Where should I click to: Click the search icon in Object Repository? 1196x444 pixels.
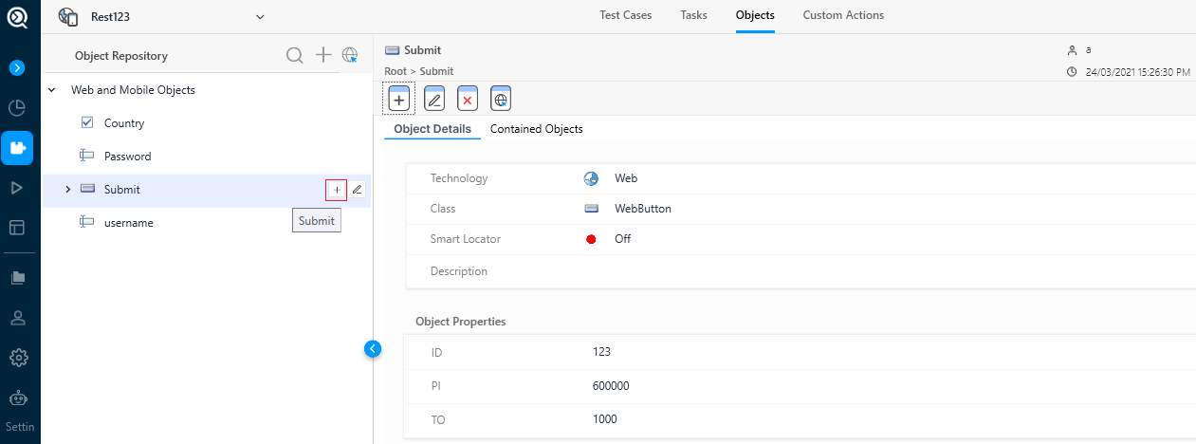(x=295, y=56)
